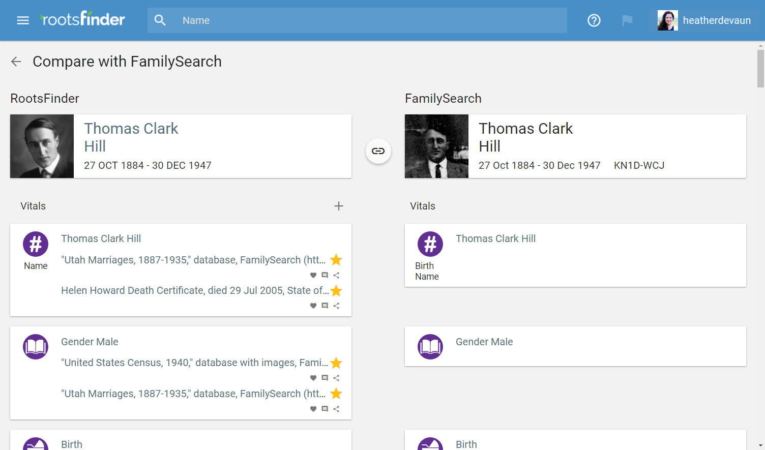The width and height of the screenshot is (765, 450).
Task: Click the vertical page scrollbar
Action: [760, 69]
